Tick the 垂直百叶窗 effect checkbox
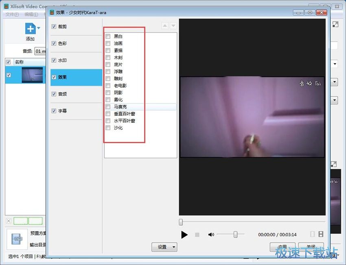The height and width of the screenshot is (265, 346). click(108, 114)
